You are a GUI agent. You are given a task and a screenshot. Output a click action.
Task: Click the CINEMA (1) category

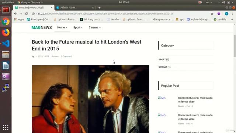[x=164, y=67]
